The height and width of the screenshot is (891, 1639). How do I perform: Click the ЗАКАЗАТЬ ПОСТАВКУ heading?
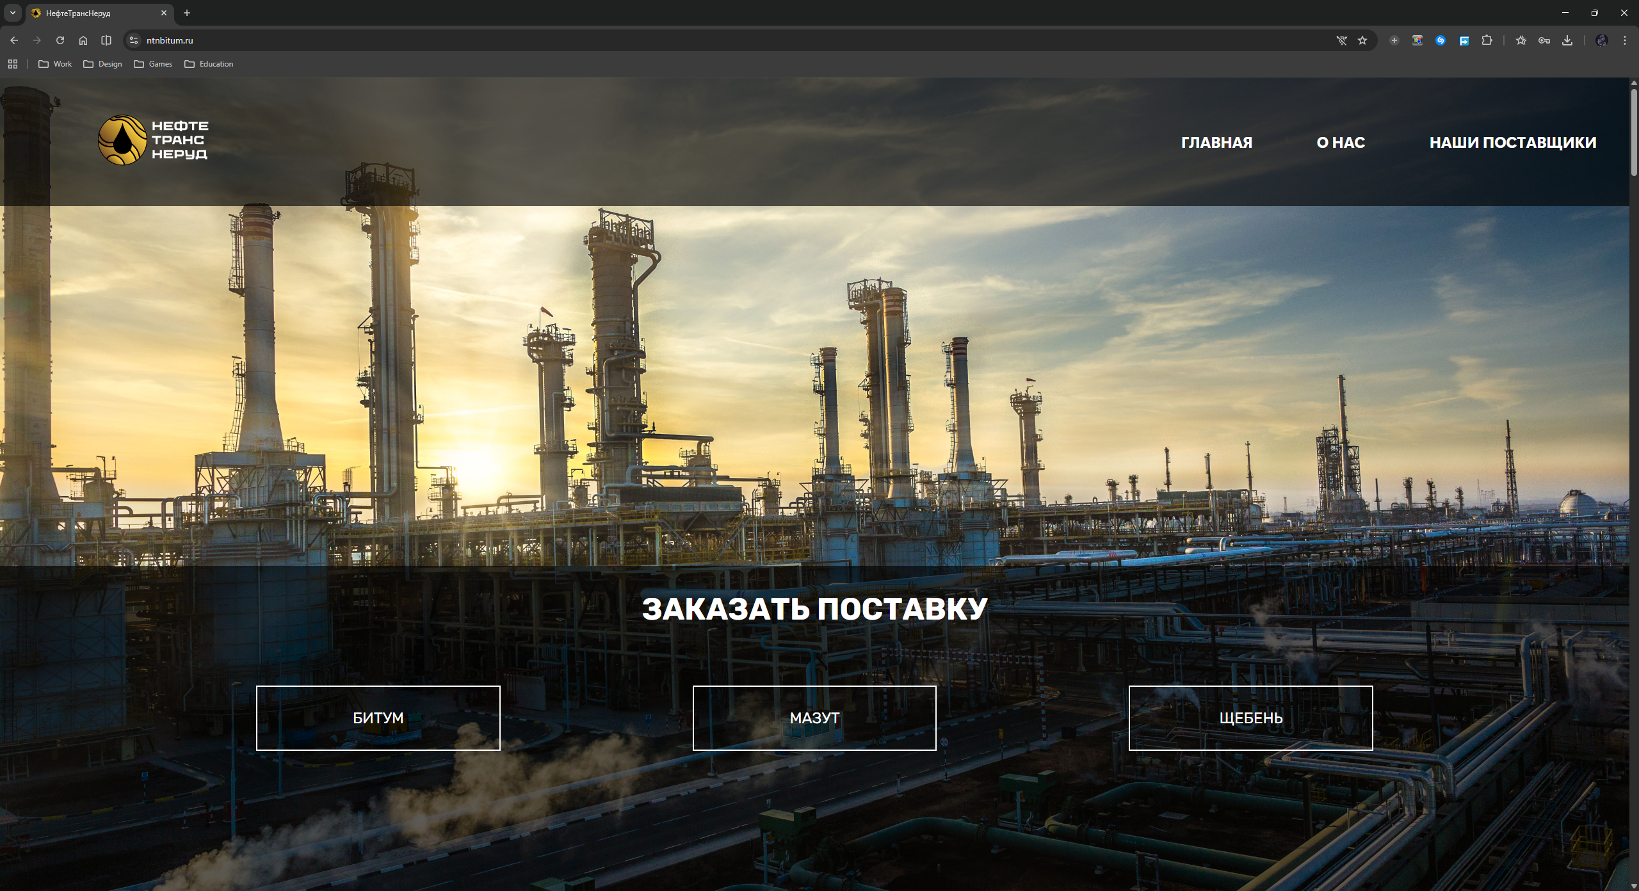pyautogui.click(x=814, y=609)
